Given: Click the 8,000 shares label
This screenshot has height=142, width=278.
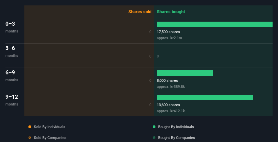Looking at the screenshot, I should pyautogui.click(x=167, y=80).
